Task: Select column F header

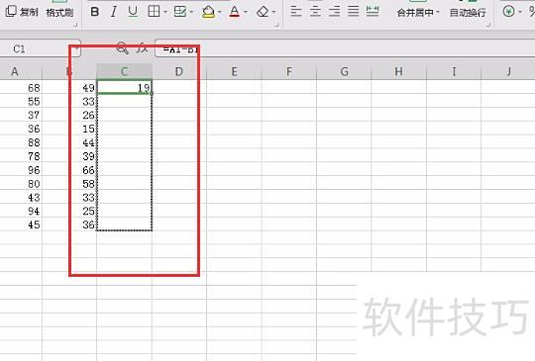Action: pos(289,71)
